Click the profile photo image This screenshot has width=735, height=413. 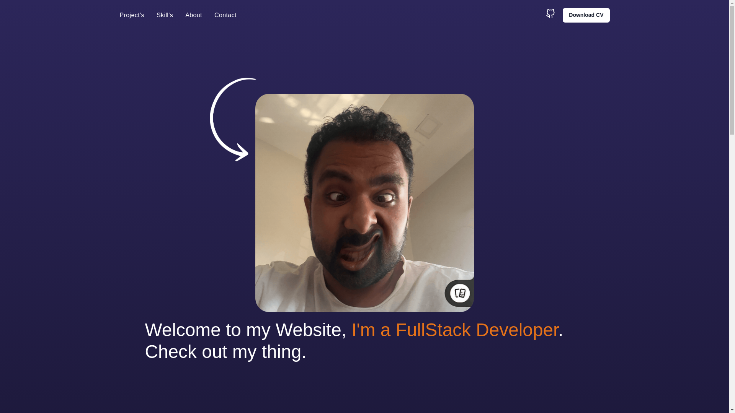coord(364,203)
